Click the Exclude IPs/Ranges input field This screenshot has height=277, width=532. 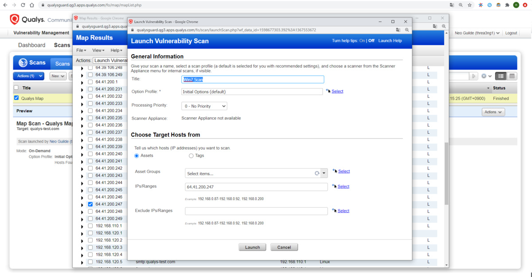tap(256, 211)
